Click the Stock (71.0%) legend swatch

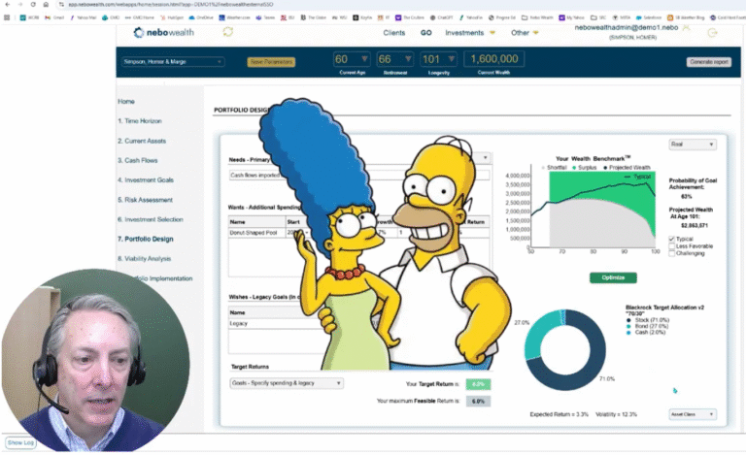click(628, 320)
